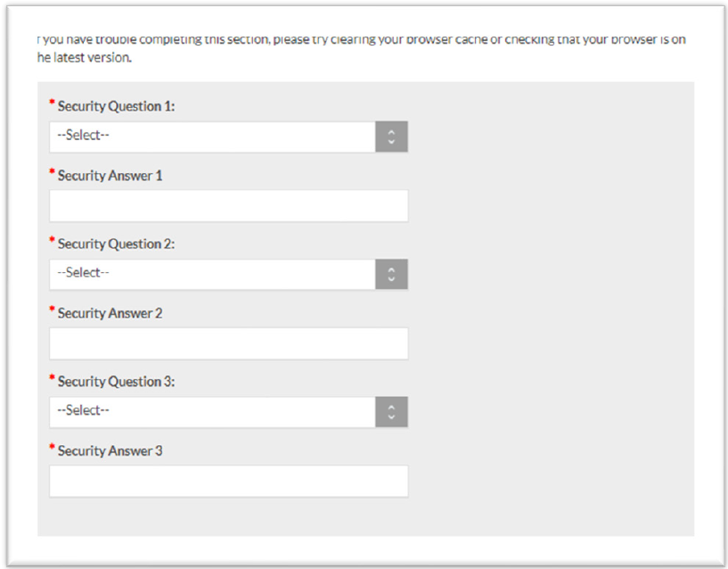
Task: Click the "Security Answer 3" label
Action: click(x=110, y=450)
